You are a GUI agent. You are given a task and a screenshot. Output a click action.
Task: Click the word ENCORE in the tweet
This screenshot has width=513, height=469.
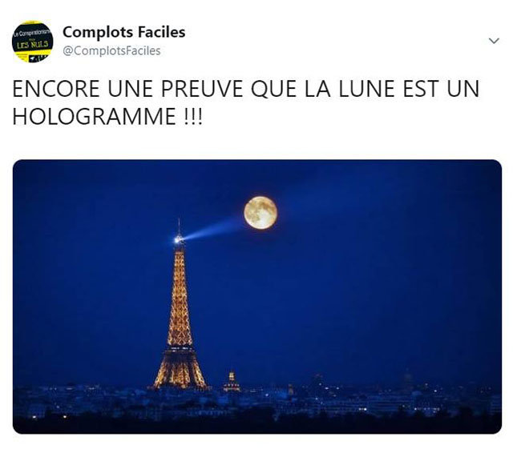click(x=56, y=89)
